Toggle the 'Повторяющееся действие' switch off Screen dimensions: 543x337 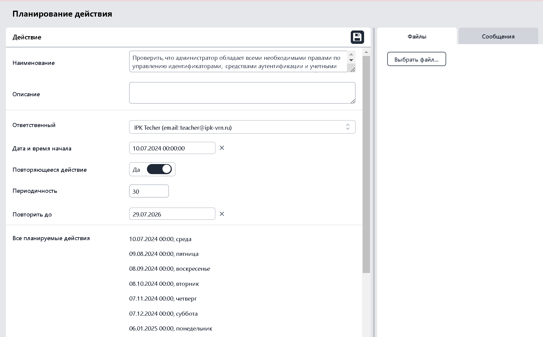(x=159, y=169)
